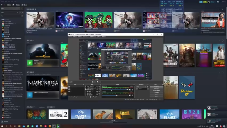Viewport: 227px width, 128px height.
Task: Toggle the lock on the window capture row
Action: tap(99, 91)
